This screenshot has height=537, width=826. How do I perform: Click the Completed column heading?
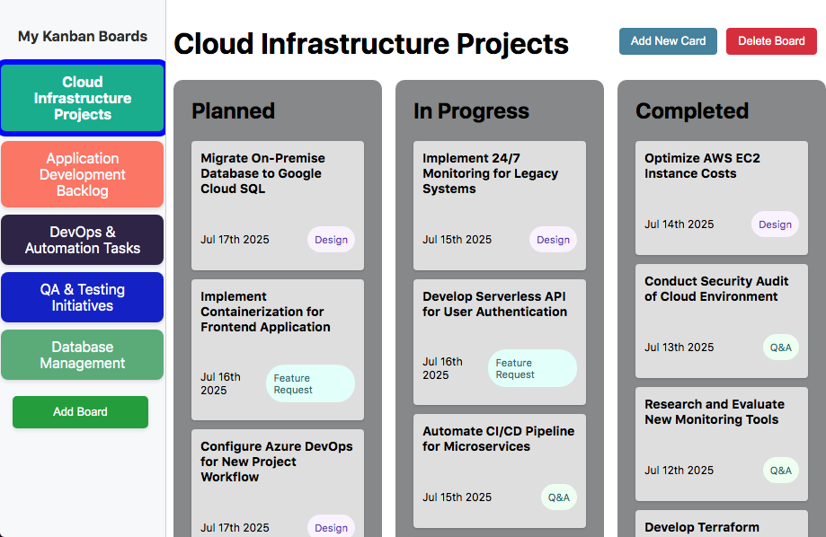click(x=692, y=111)
